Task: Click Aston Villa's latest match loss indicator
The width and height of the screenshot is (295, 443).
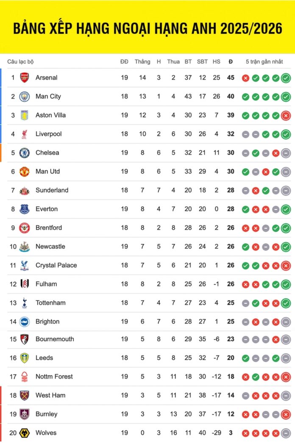Action: point(286,115)
